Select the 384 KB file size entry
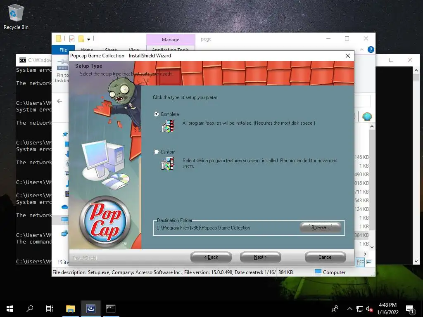 (x=361, y=235)
